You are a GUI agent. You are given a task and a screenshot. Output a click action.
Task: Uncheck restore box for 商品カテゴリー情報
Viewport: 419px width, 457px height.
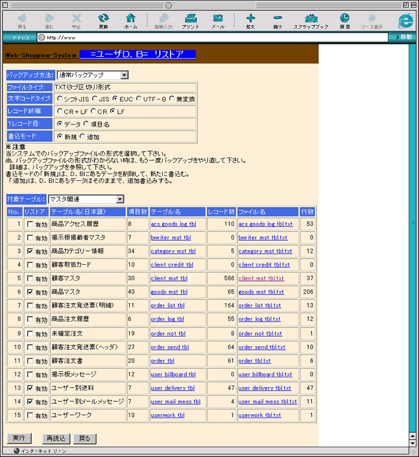[x=30, y=251]
